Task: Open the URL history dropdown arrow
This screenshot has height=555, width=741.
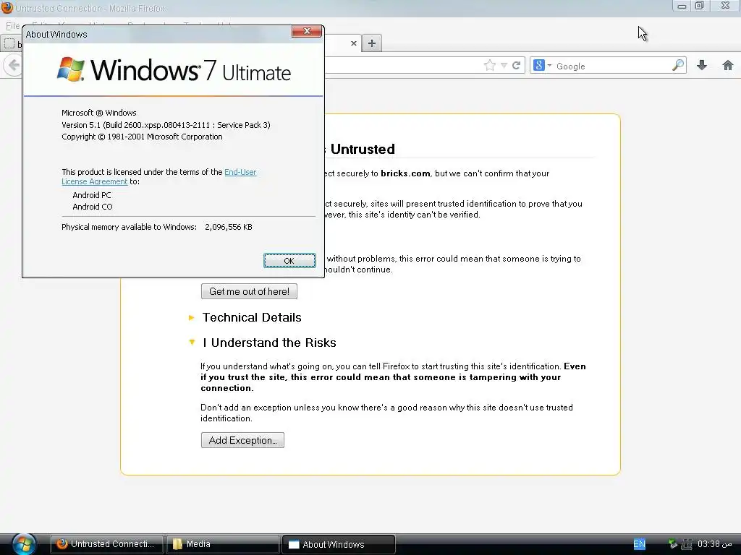Action: 504,66
